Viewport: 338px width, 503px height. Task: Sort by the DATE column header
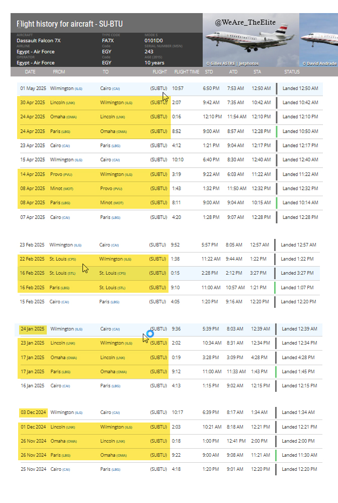(x=30, y=72)
